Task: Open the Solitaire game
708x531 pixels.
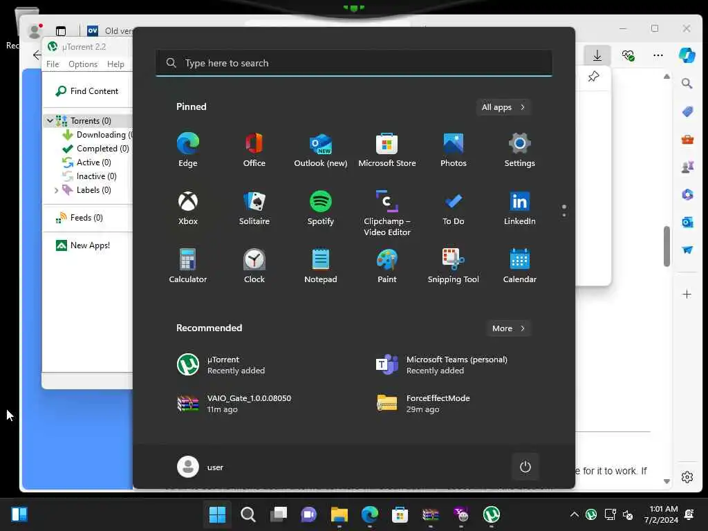Action: pos(254,207)
